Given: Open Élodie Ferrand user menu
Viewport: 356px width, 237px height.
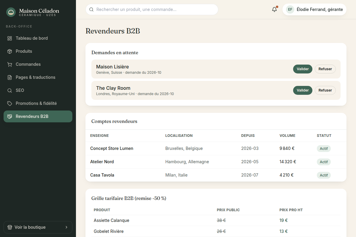Looking at the screenshot, I should click(314, 9).
